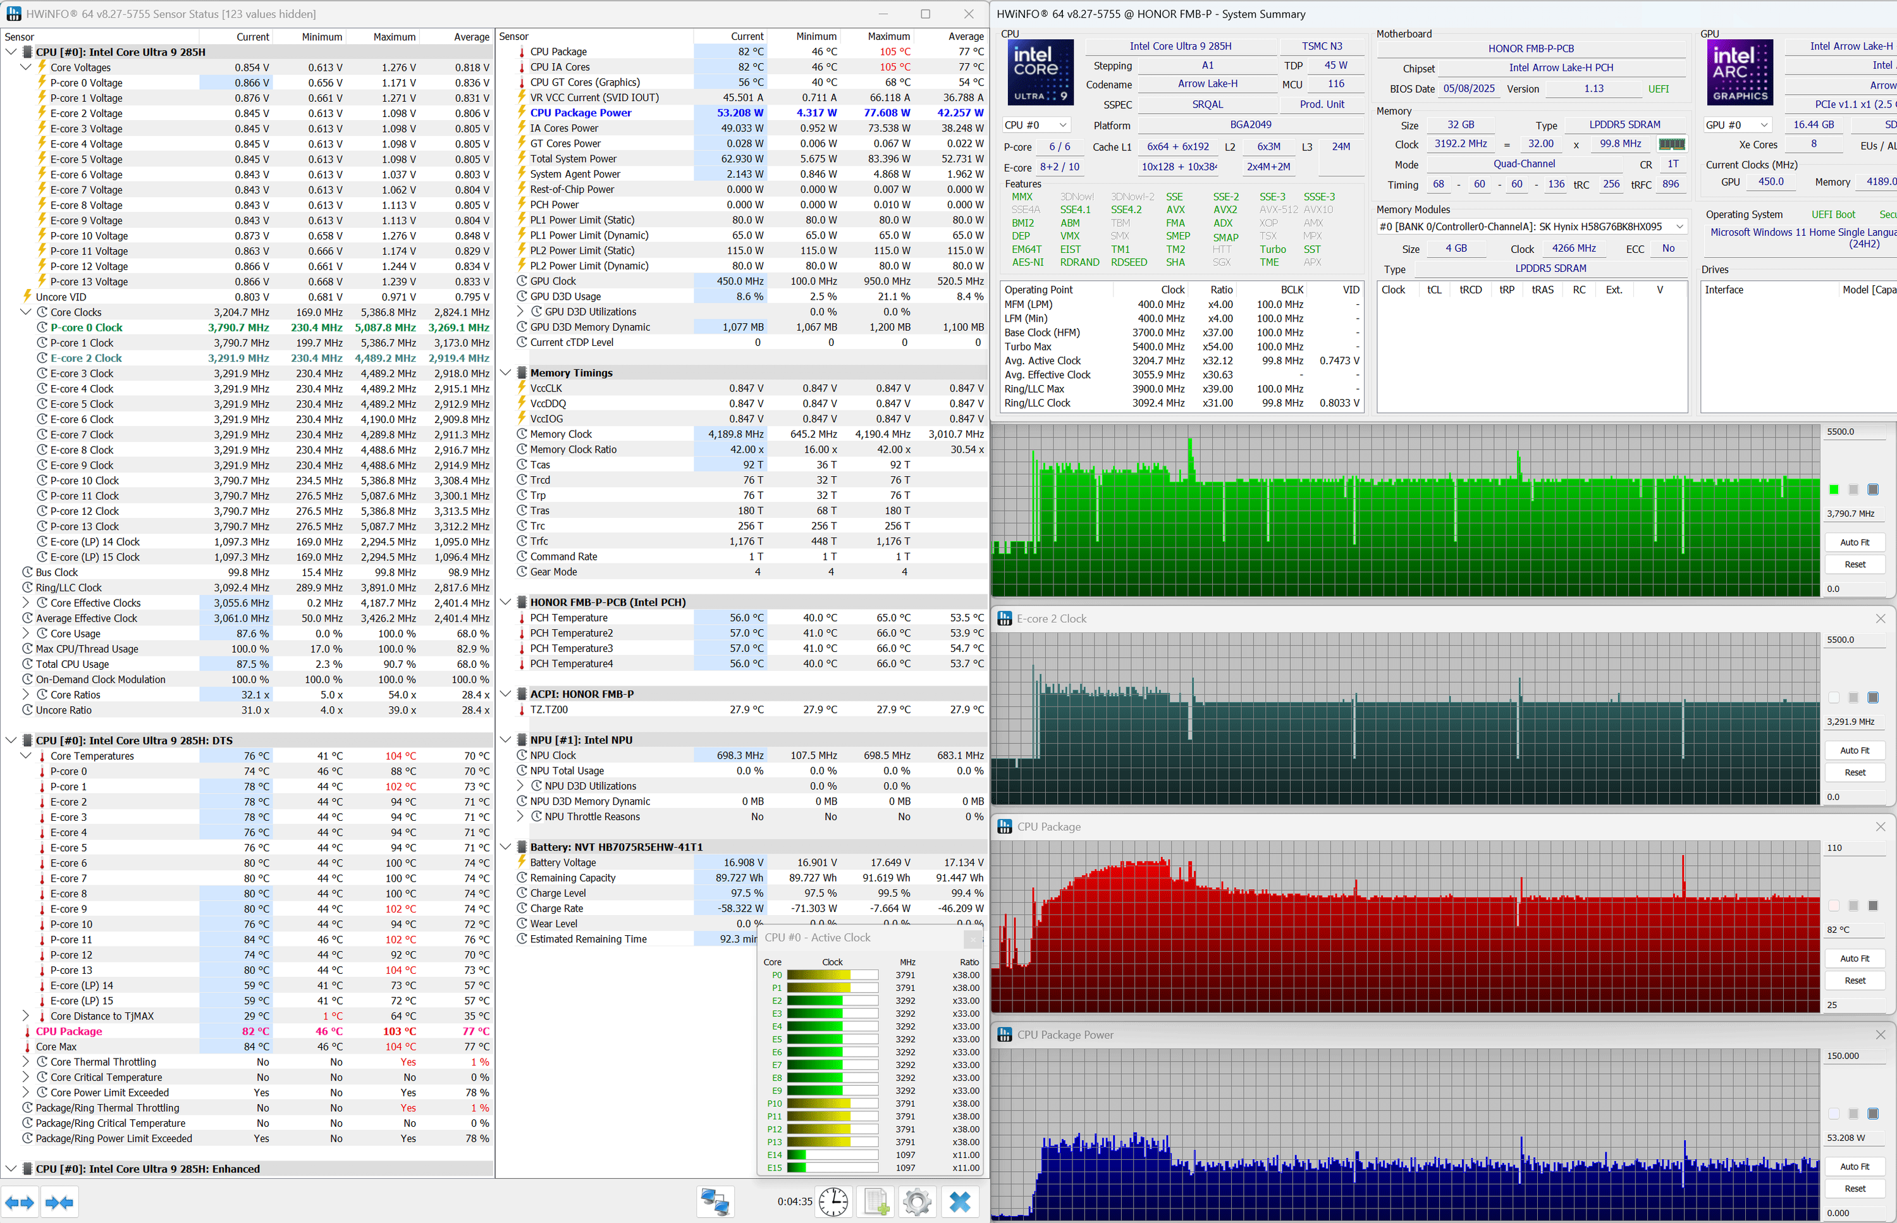This screenshot has width=1897, height=1223.
Task: Click the collapse columns inward-arrows icon
Action: pos(59,1202)
